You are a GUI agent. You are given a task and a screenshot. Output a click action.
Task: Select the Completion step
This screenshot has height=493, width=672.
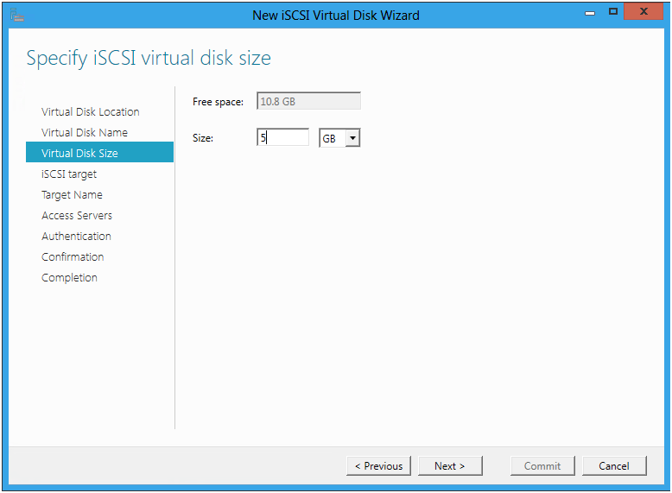(x=69, y=277)
